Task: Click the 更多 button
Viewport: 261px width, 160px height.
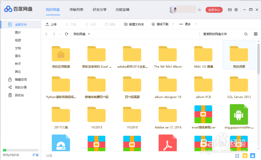Action: click(185, 24)
